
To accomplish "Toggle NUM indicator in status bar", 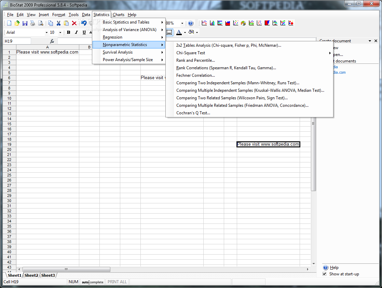I will [x=73, y=282].
